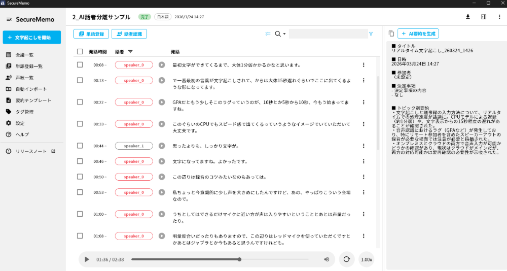The image size is (507, 271).
Task: Tick the select-all checkbox in table header
Action: [80, 51]
